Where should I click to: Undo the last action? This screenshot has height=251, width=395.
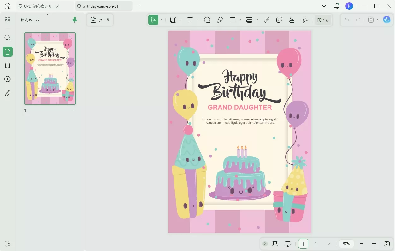point(347,20)
